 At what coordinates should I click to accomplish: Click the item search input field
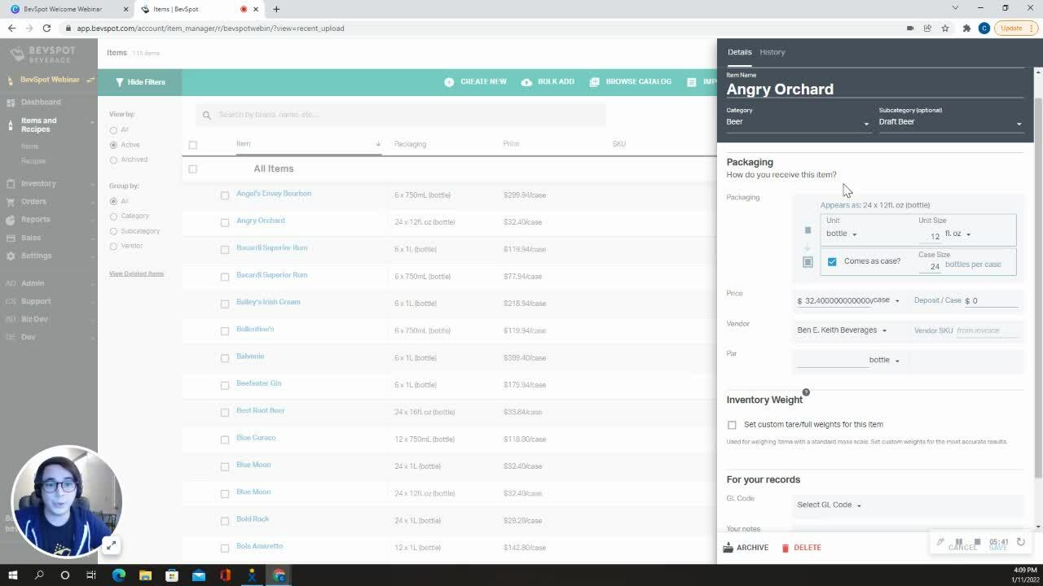[x=401, y=115]
